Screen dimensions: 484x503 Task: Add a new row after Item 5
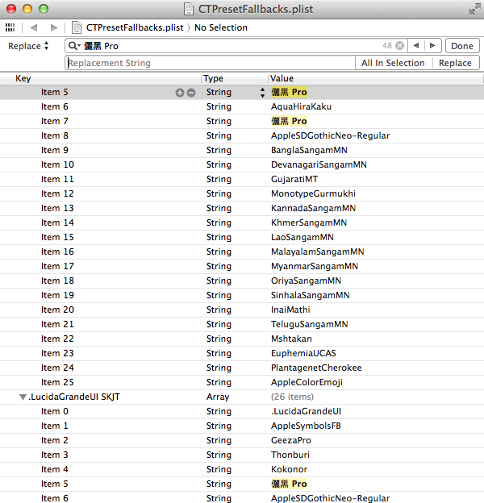[x=180, y=93]
